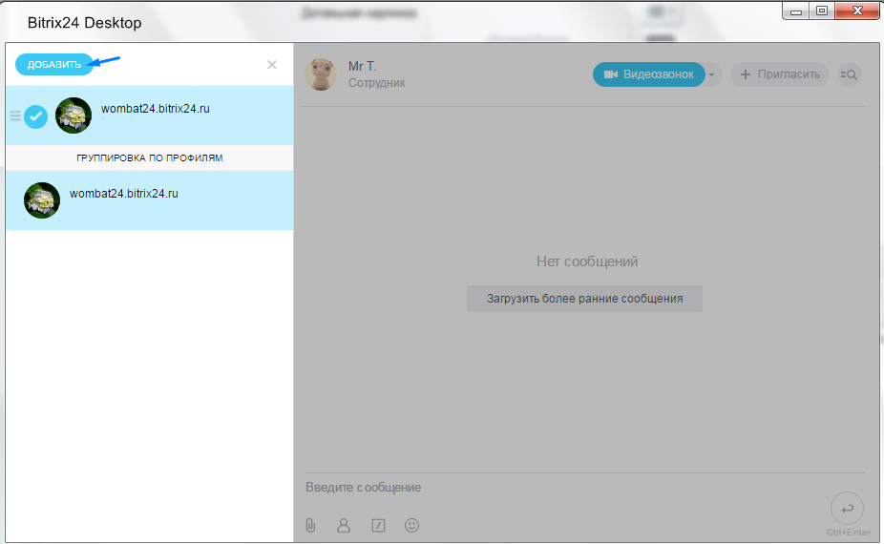Image resolution: width=884 pixels, height=544 pixels.
Task: Click the wombat24.bitrix24.ru text under the profile grouping
Action: point(124,194)
